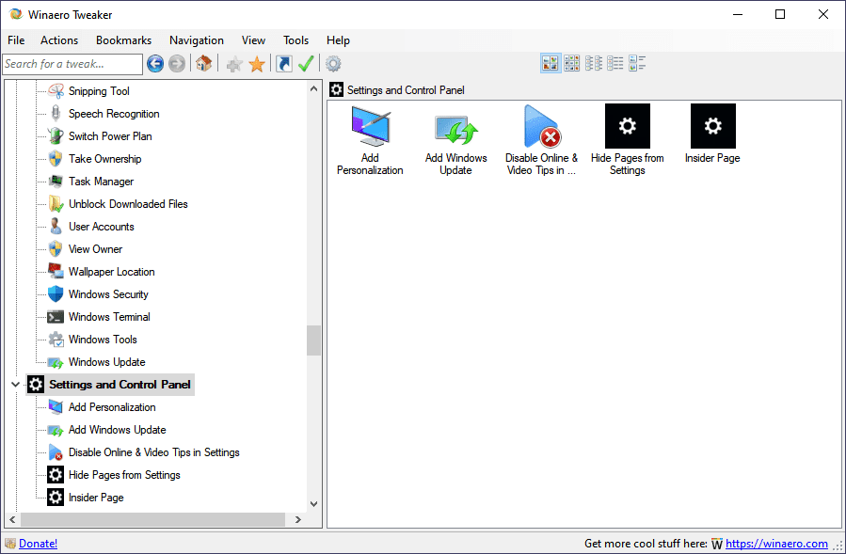Select Insider Page in the tree
Image resolution: width=846 pixels, height=554 pixels.
point(96,498)
